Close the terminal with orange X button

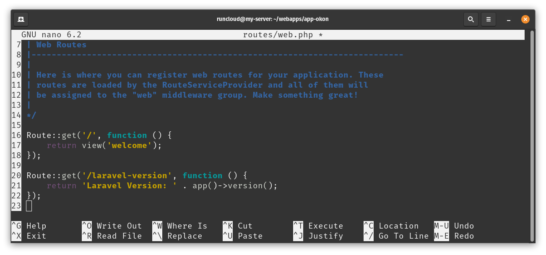pos(525,19)
